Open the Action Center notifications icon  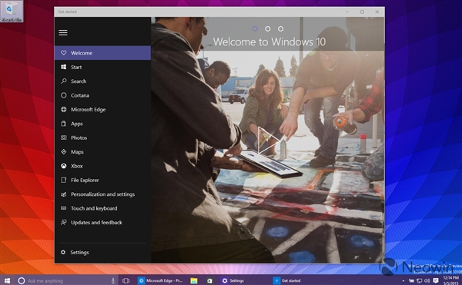coord(436,281)
